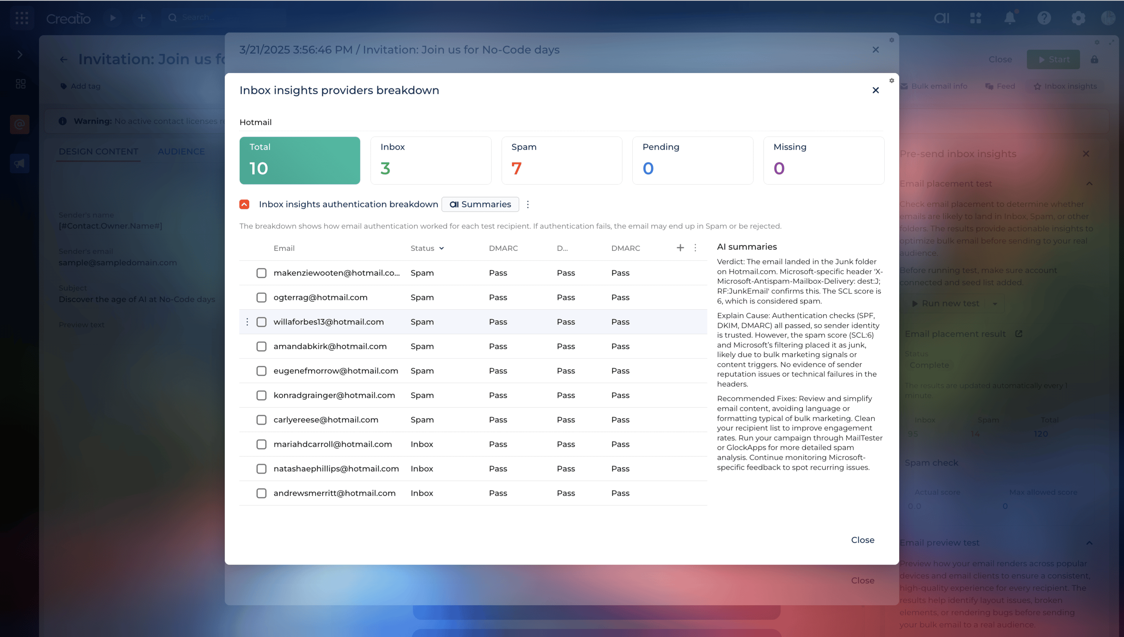Tick the andrewsmerritt@hotmail.com checkbox
Image resolution: width=1124 pixels, height=637 pixels.
tap(261, 493)
